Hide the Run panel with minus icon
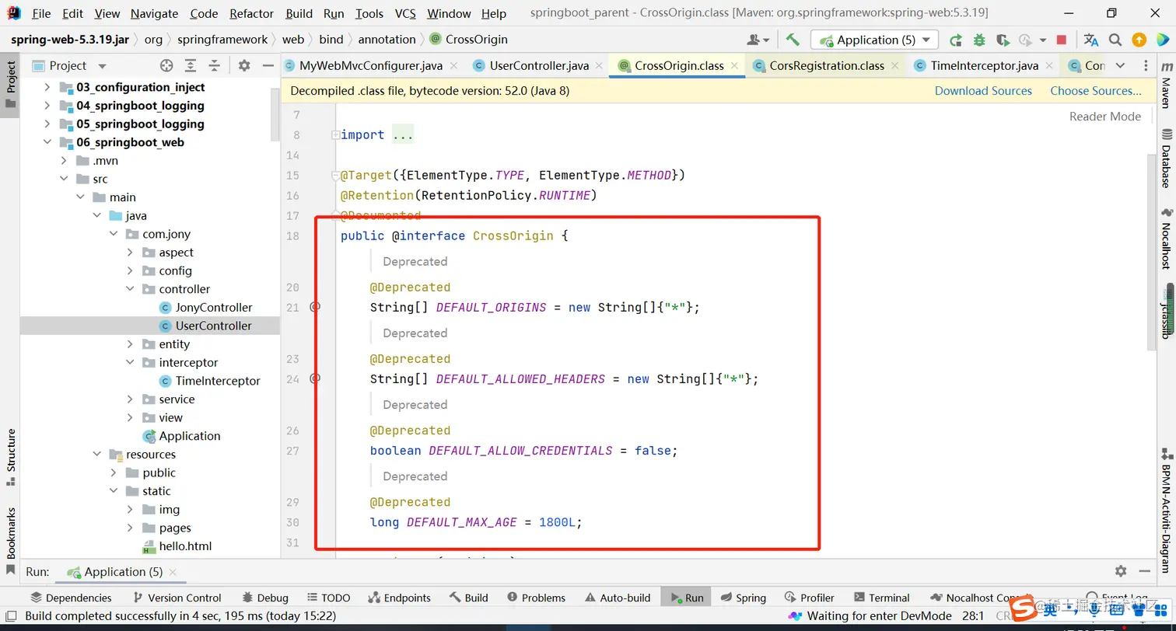The width and height of the screenshot is (1176, 631). point(1143,571)
